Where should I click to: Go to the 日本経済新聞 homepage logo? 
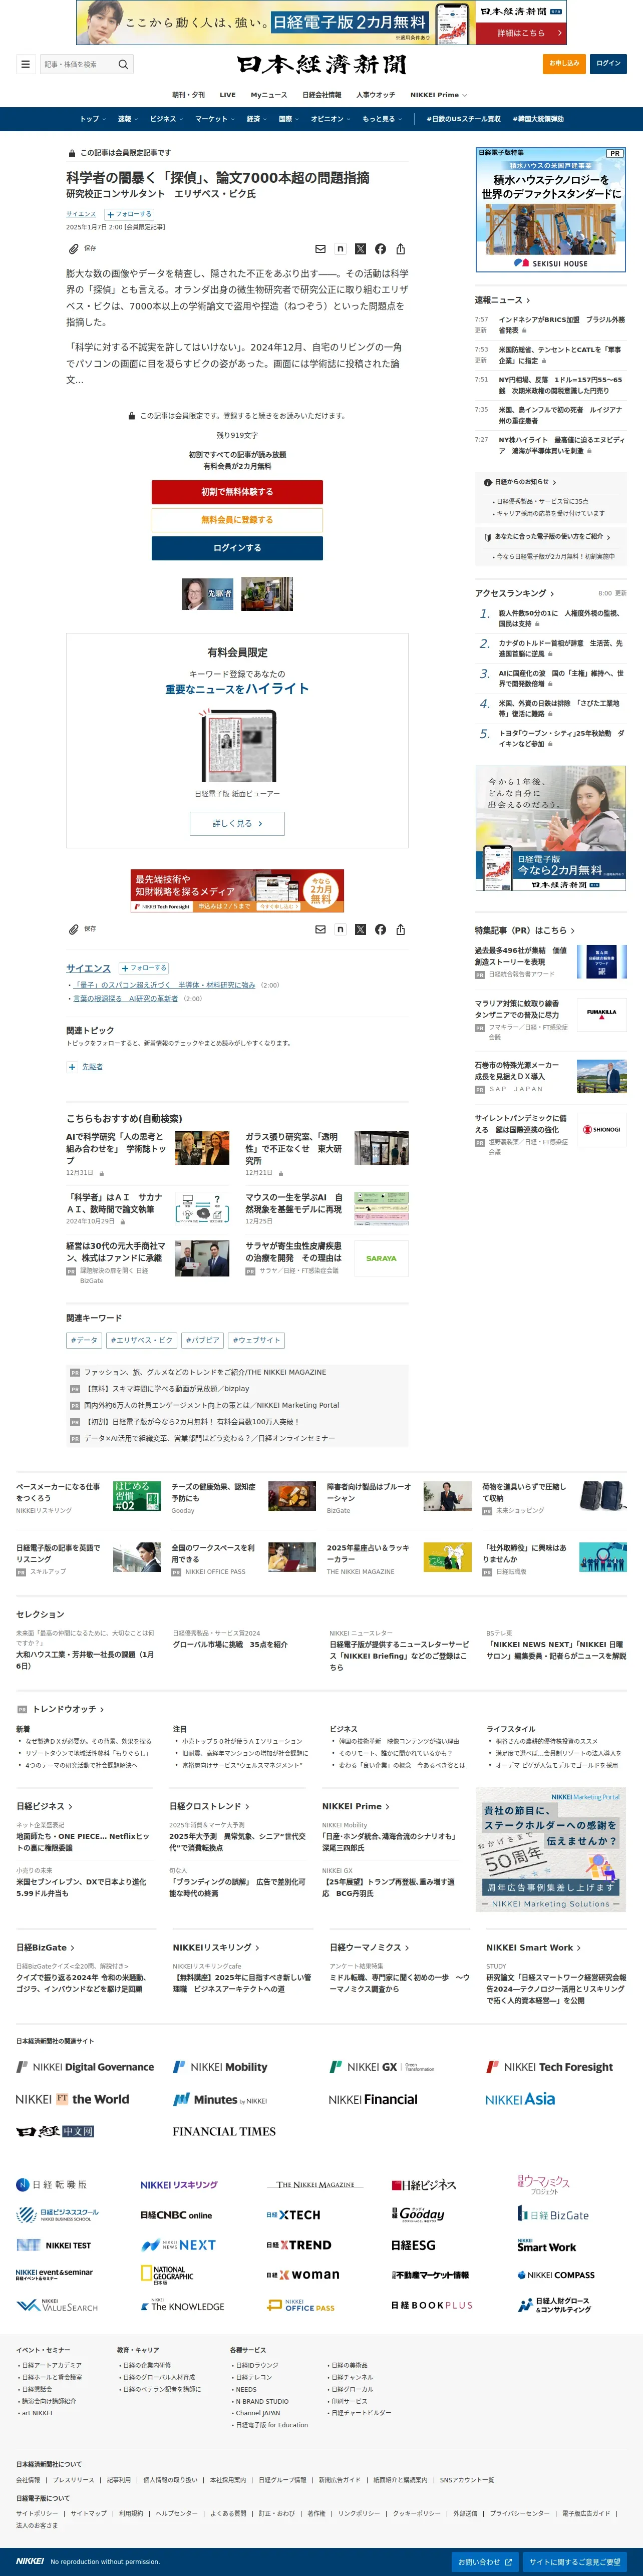click(x=321, y=64)
